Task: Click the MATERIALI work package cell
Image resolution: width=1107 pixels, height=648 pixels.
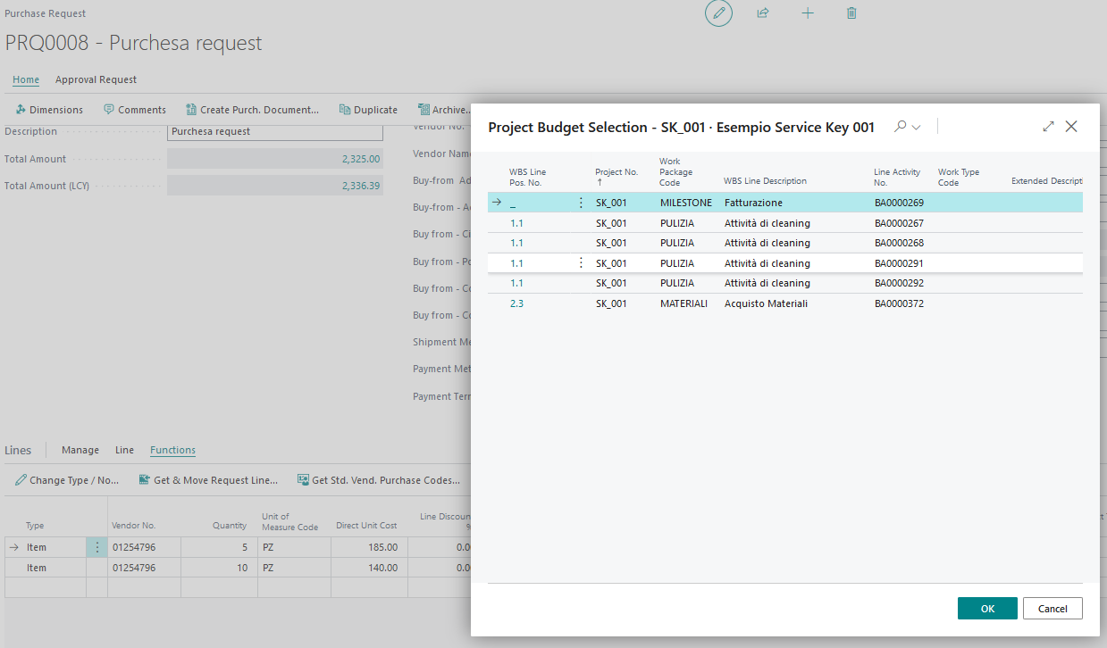Action: point(683,303)
